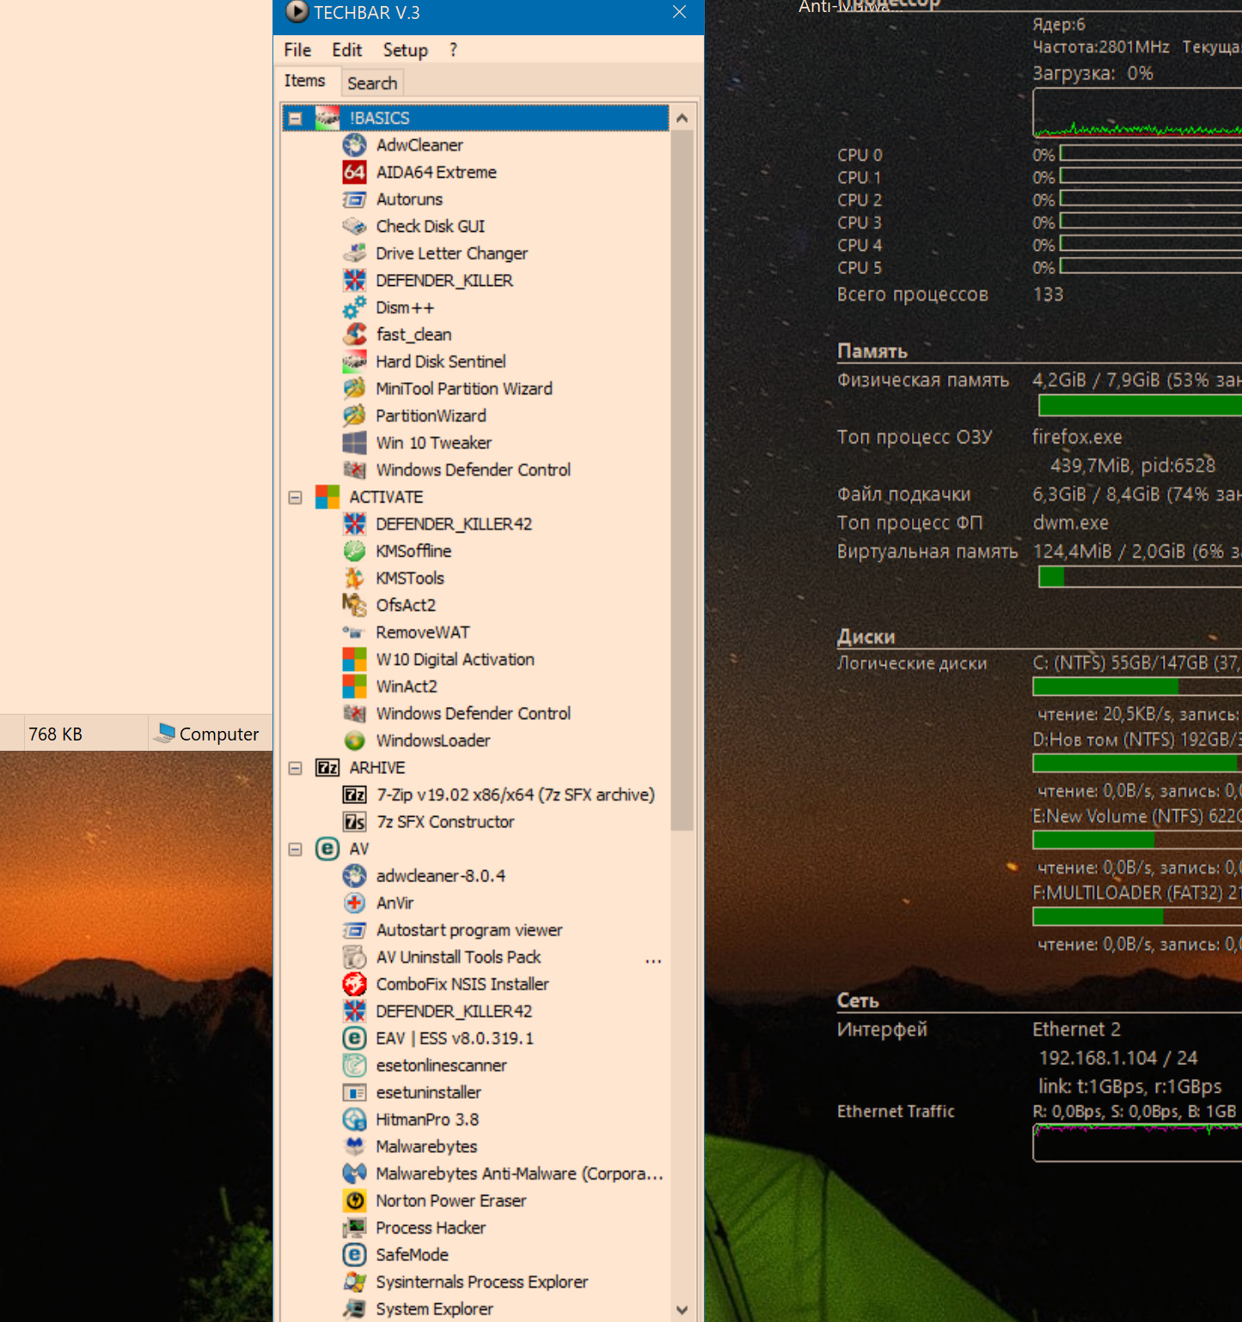Click the Process Hacker icon
Screen dimensions: 1242x1322
[354, 1228]
